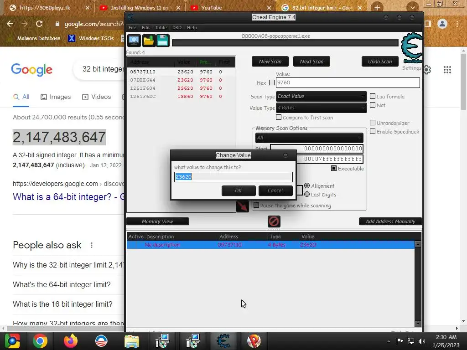Open People also ask options menu
Image resolution: width=467 pixels, height=350 pixels.
coord(92,245)
